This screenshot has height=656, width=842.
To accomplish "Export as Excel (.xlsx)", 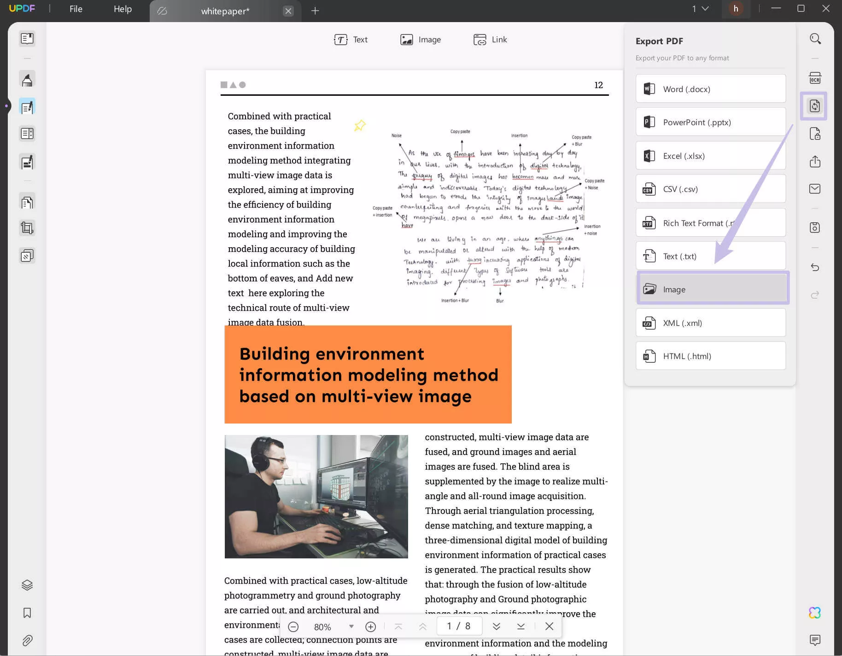I will tap(711, 156).
